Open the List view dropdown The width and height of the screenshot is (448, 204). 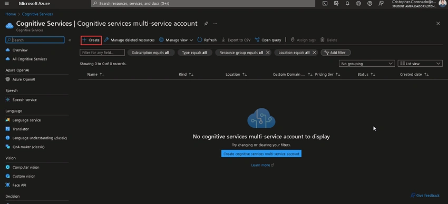pyautogui.click(x=420, y=64)
